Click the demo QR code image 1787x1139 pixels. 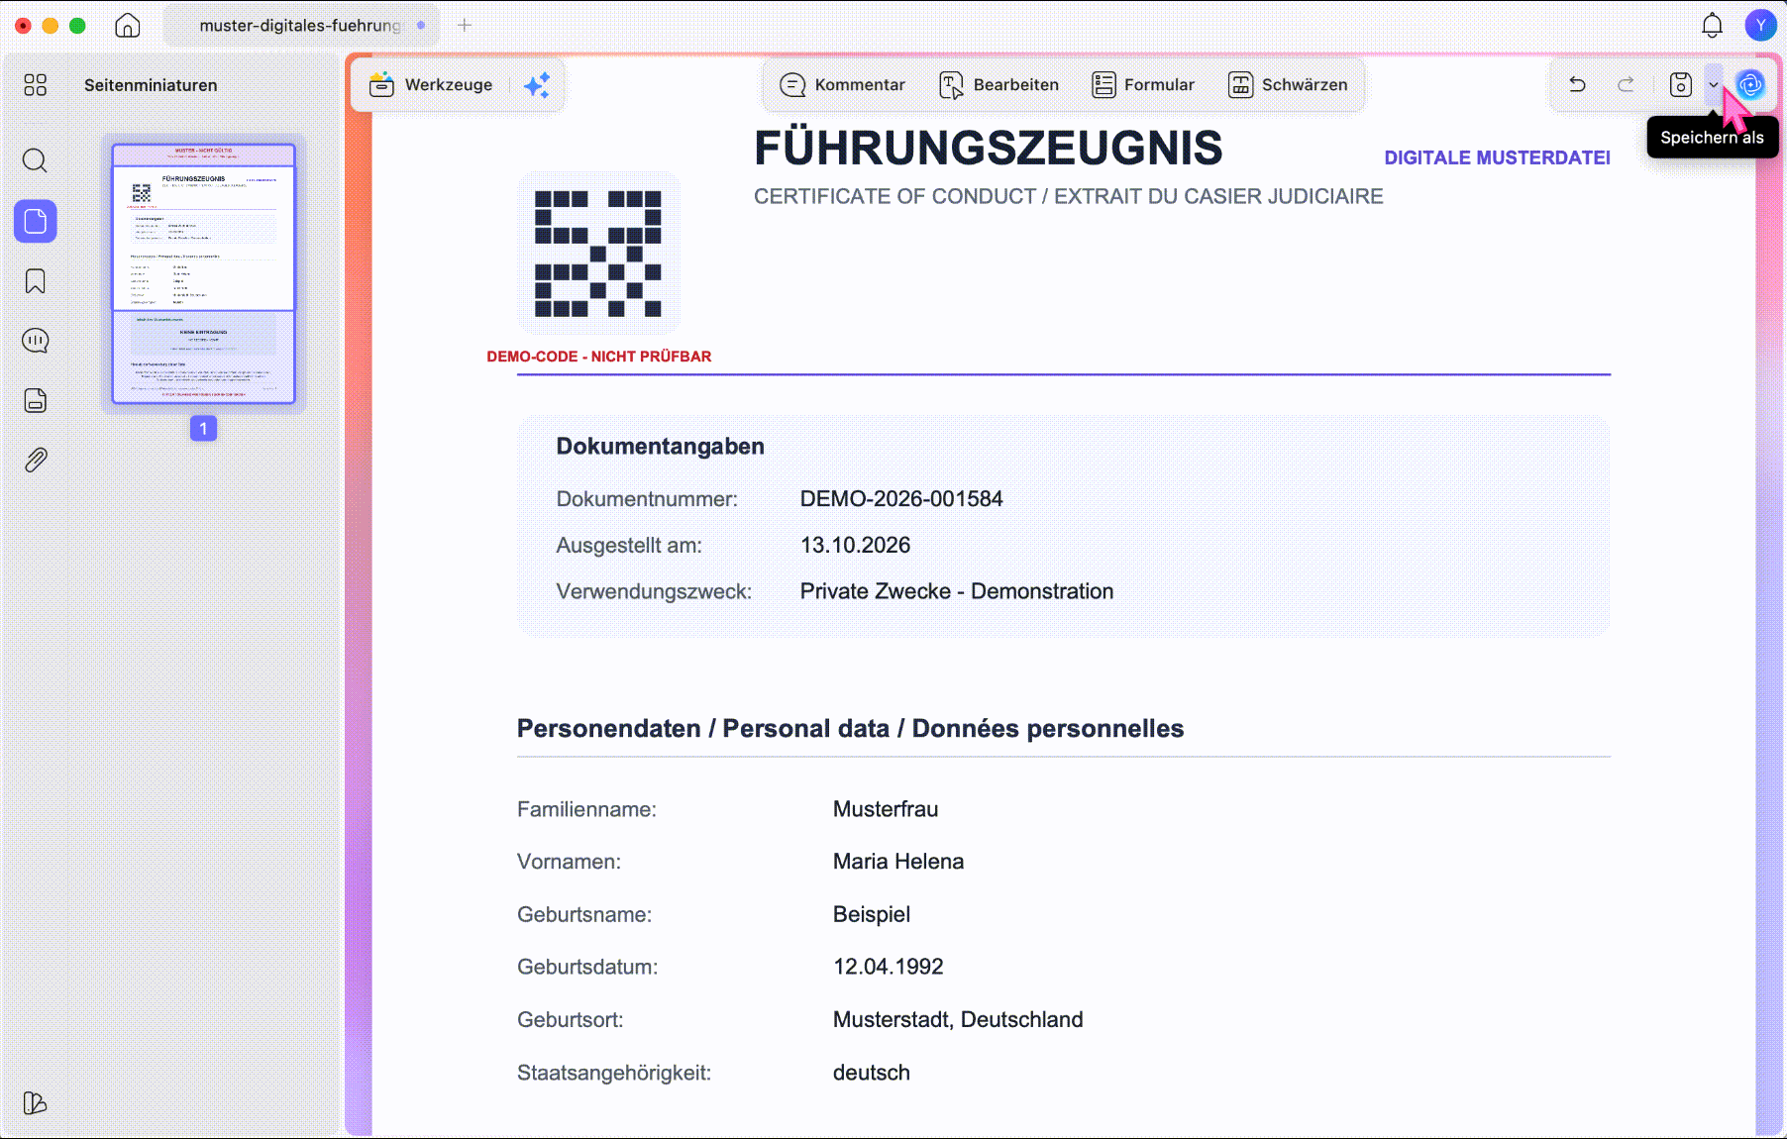click(598, 254)
